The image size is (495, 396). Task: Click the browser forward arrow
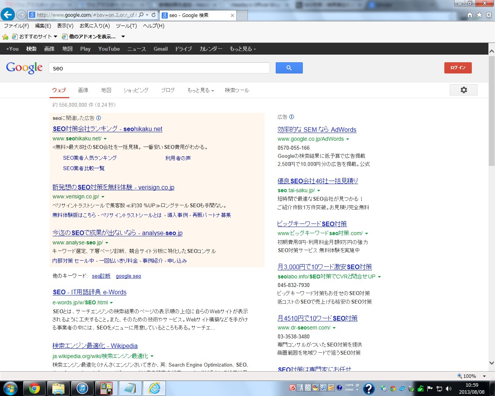pyautogui.click(x=21, y=15)
